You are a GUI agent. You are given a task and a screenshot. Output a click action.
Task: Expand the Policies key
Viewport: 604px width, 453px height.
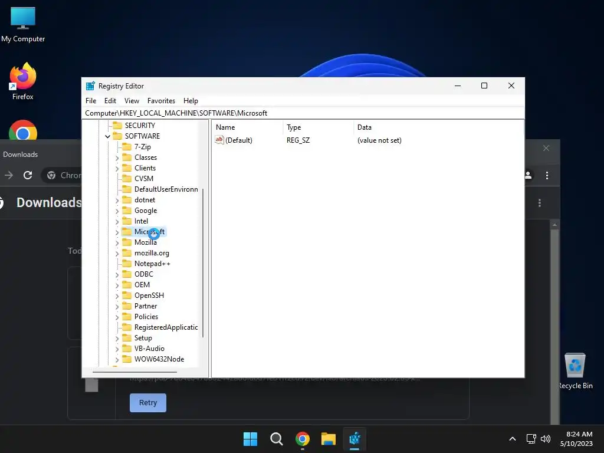[x=117, y=317]
